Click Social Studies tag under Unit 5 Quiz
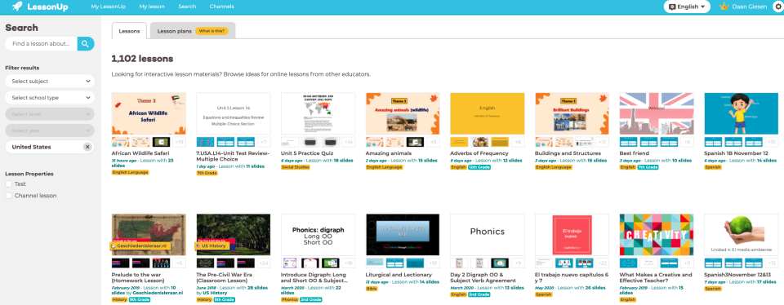784x305 pixels. [x=296, y=167]
